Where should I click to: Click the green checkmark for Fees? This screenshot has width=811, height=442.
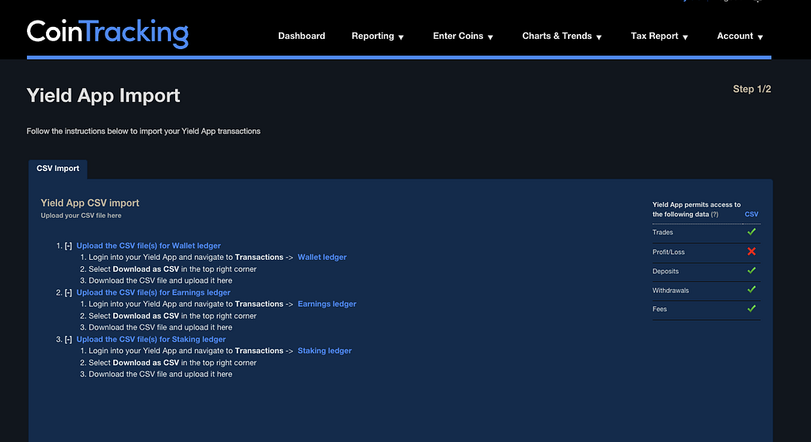(x=752, y=308)
